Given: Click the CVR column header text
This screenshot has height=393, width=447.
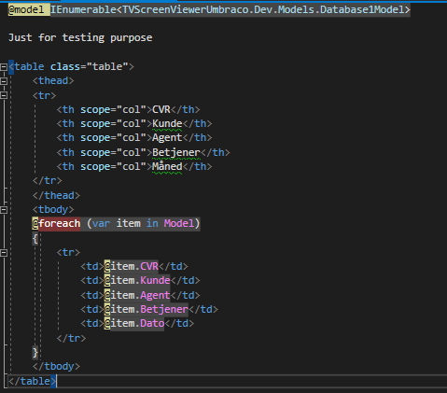Looking at the screenshot, I should [161, 109].
